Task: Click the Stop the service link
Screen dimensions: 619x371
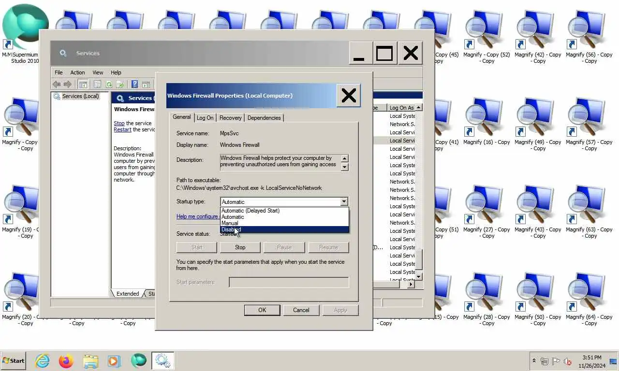Action: click(119, 123)
